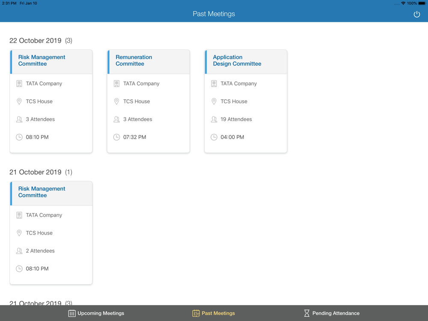
Task: Click attendees icon beside 2 Attendees
Action: (19, 251)
